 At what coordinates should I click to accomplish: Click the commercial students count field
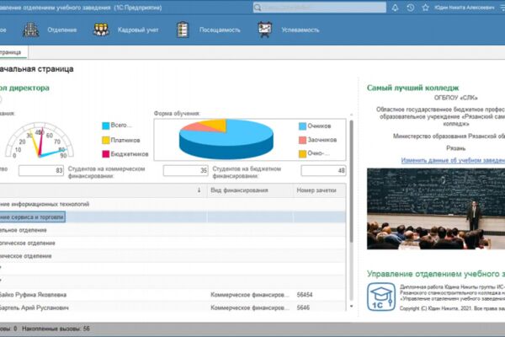click(185, 170)
